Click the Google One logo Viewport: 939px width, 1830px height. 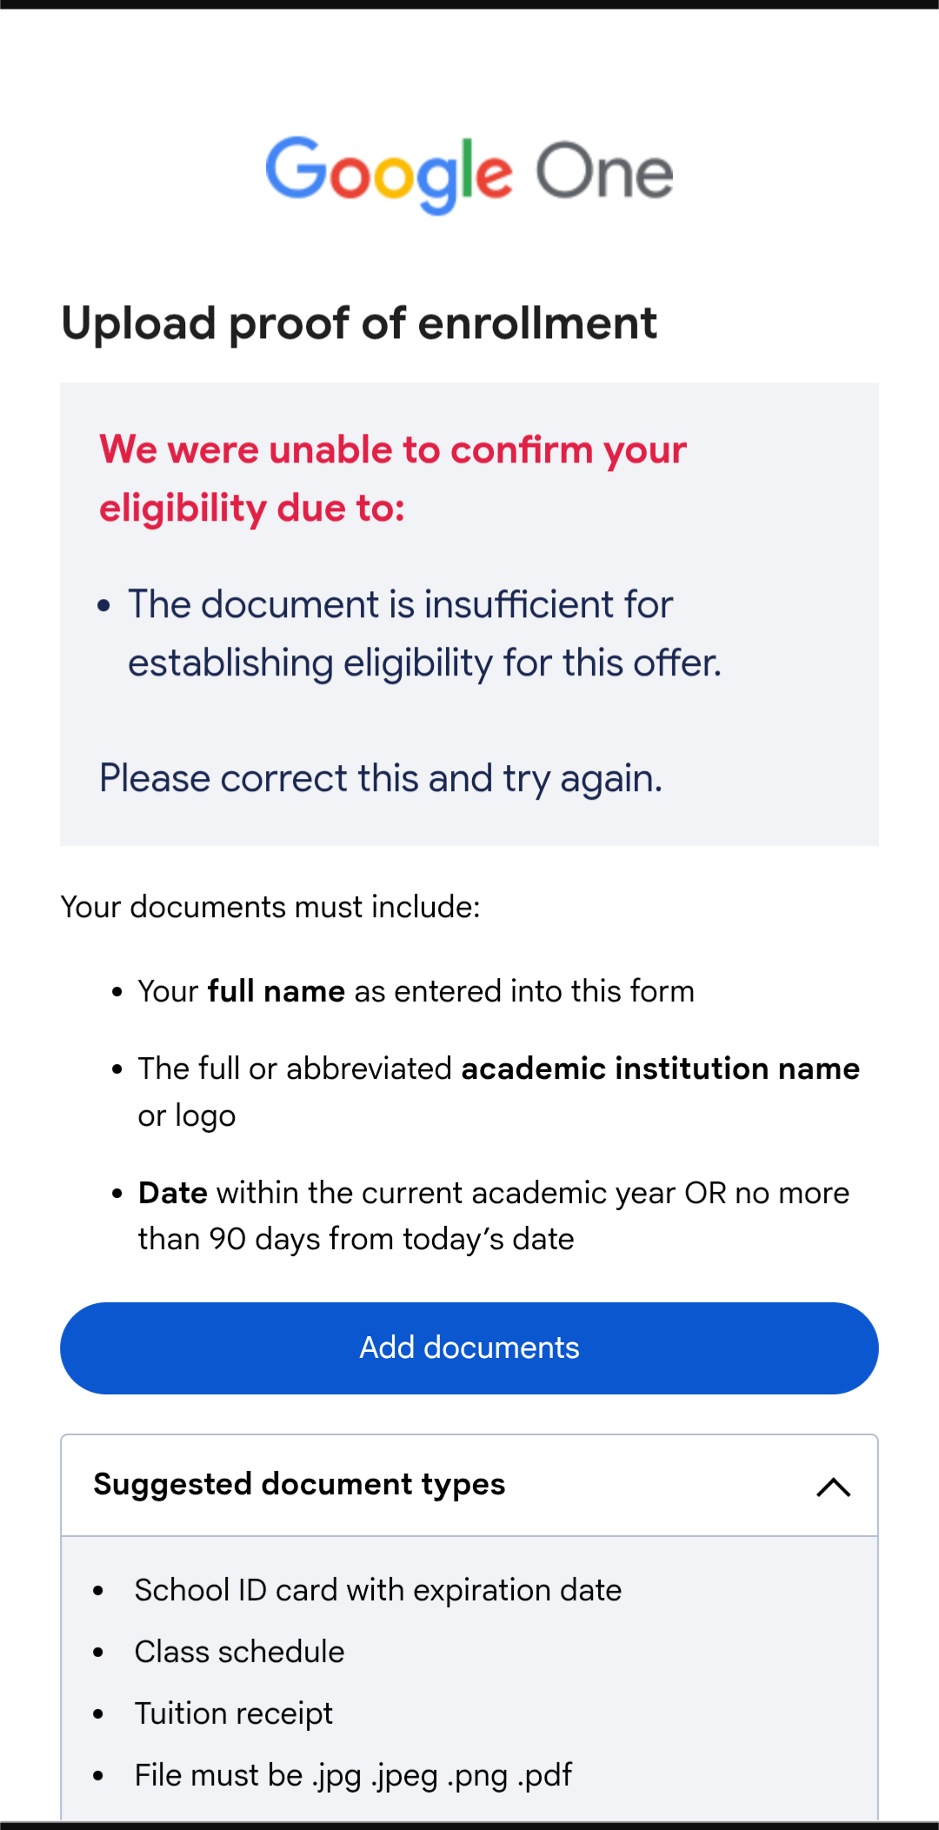pos(469,174)
